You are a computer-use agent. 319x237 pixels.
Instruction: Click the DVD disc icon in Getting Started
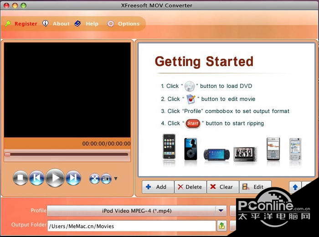click(x=190, y=86)
